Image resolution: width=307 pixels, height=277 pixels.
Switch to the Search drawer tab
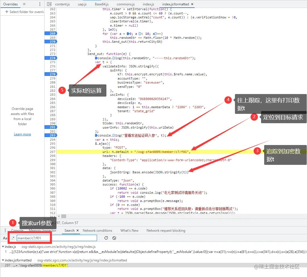click(69, 231)
